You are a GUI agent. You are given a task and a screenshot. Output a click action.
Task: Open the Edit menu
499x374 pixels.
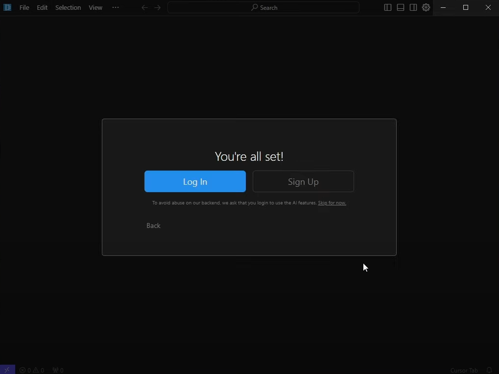42,8
